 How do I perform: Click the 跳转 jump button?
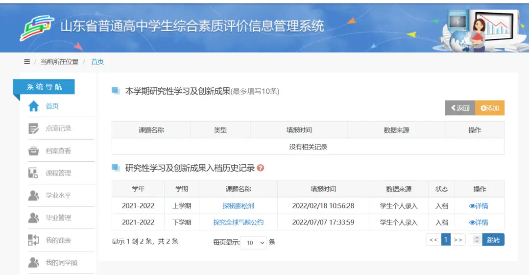(493, 240)
